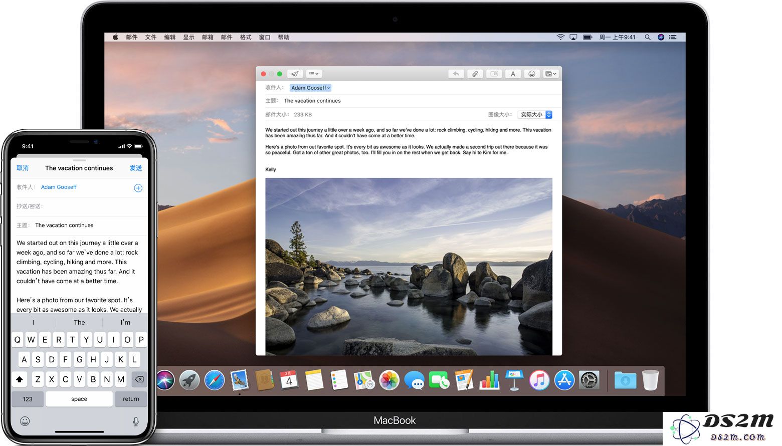Image resolution: width=782 pixels, height=446 pixels.
Task: Open Notification Center icon in menu bar
Action: coord(673,37)
